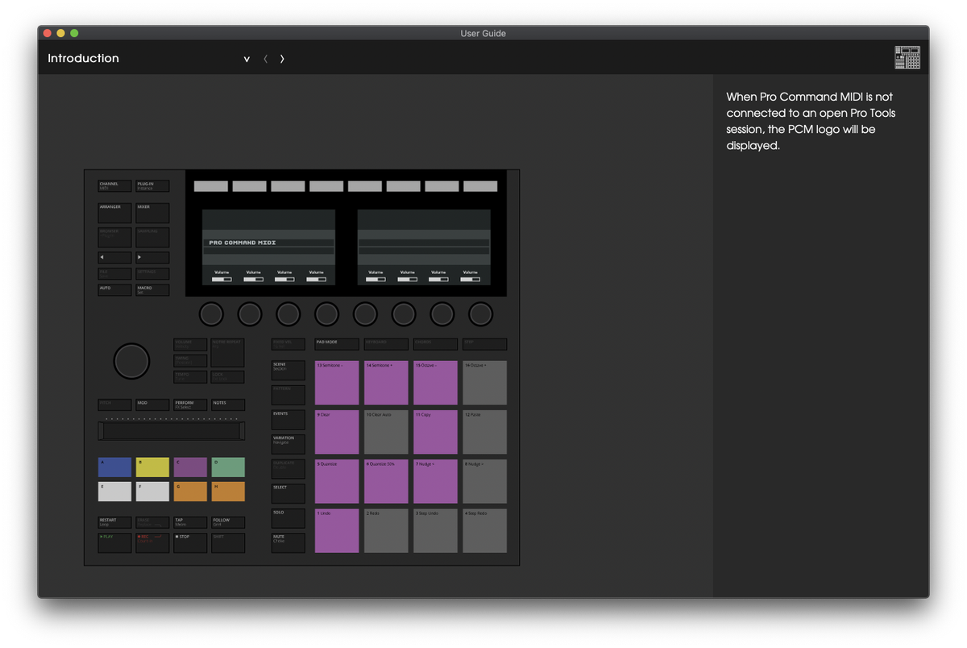The height and width of the screenshot is (648, 967).
Task: Select the NOTES strip mode button
Action: pyautogui.click(x=228, y=405)
